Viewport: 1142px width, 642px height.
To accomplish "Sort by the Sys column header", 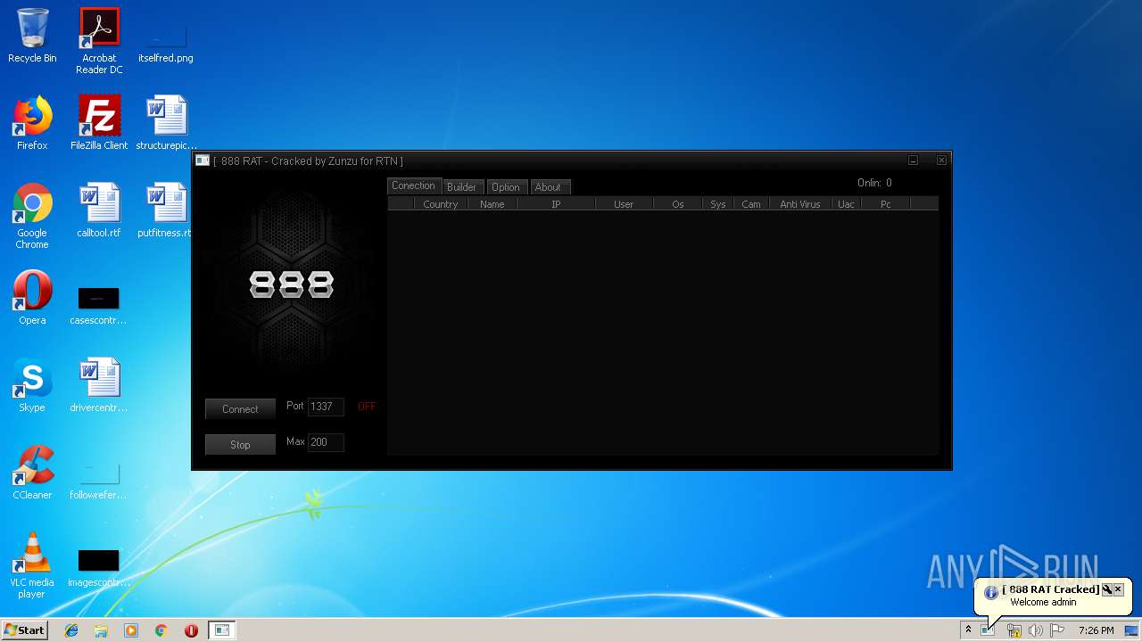I will [x=718, y=204].
